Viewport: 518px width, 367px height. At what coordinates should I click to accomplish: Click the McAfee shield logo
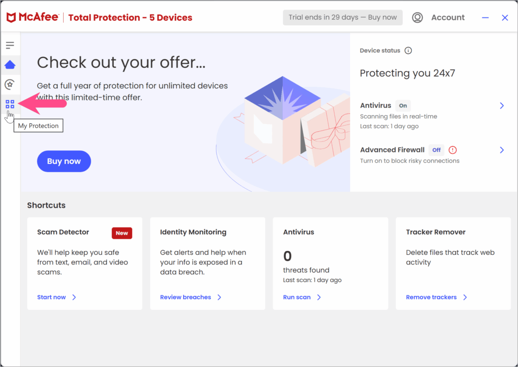pos(11,17)
